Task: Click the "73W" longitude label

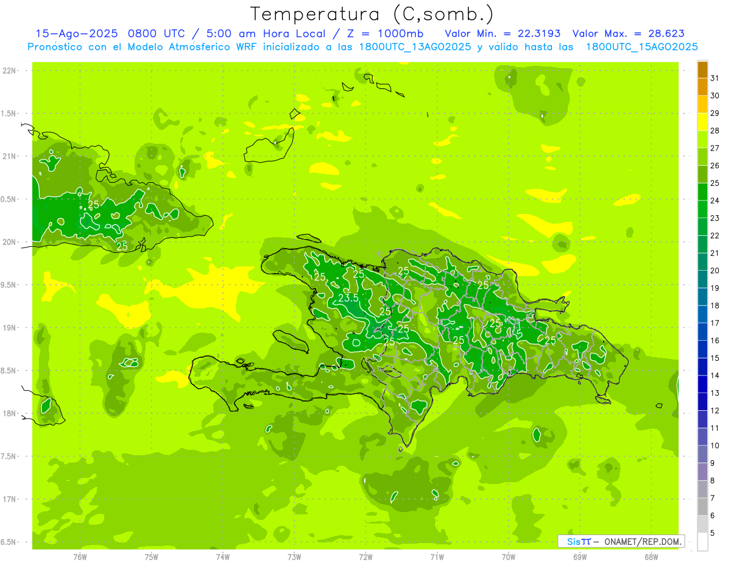Action: coord(294,557)
